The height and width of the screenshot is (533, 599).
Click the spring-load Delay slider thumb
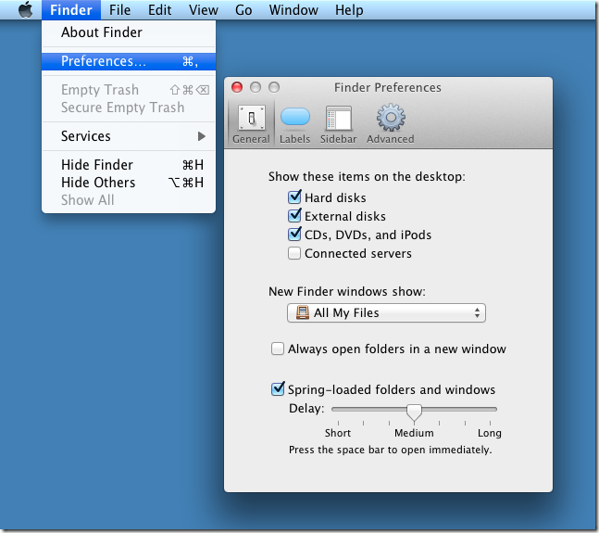coord(414,412)
